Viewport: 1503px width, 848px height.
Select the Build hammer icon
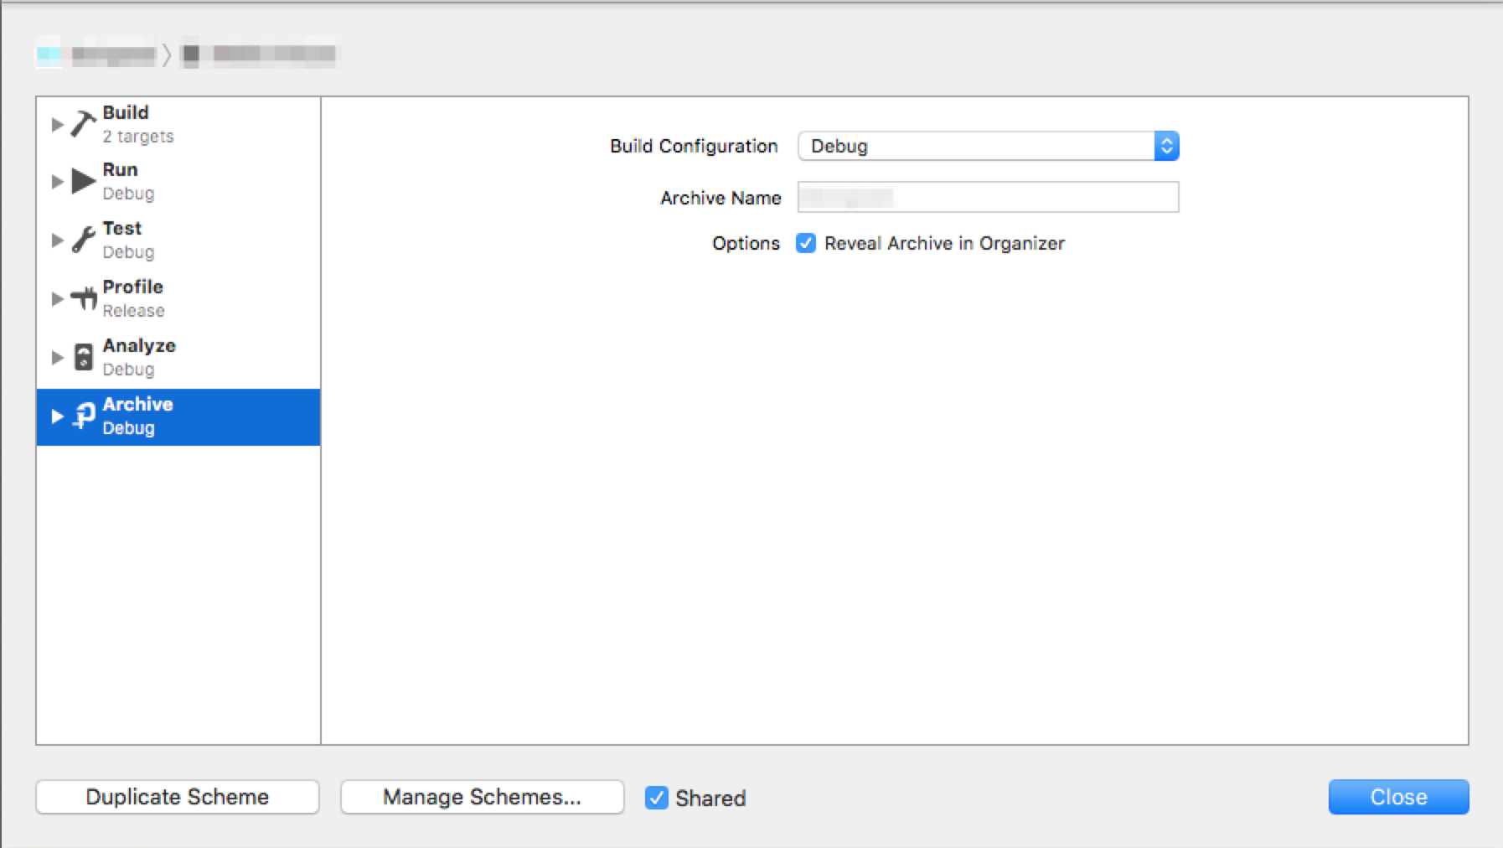coord(83,122)
